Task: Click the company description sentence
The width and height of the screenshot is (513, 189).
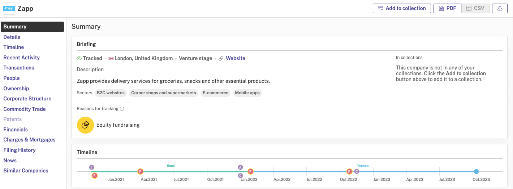Action: tap(173, 81)
